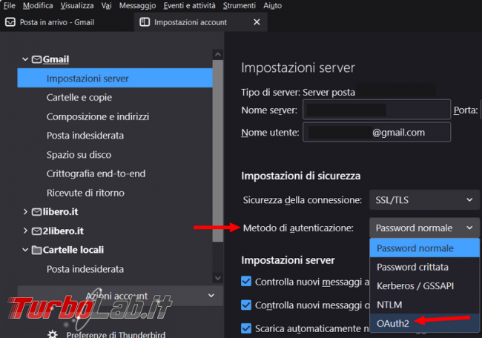
Task: Open Sicurezza della connessione SSL/TLS dropdown
Action: click(x=424, y=200)
